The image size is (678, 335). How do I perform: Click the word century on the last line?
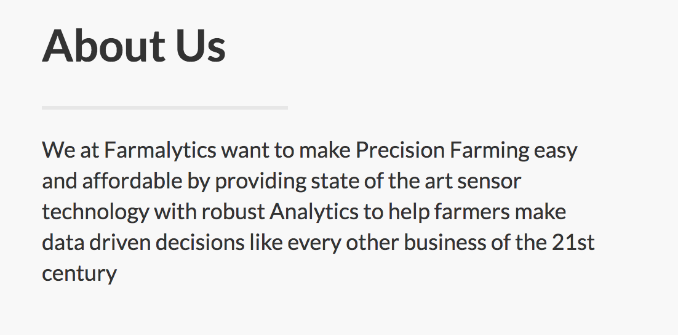(x=79, y=273)
